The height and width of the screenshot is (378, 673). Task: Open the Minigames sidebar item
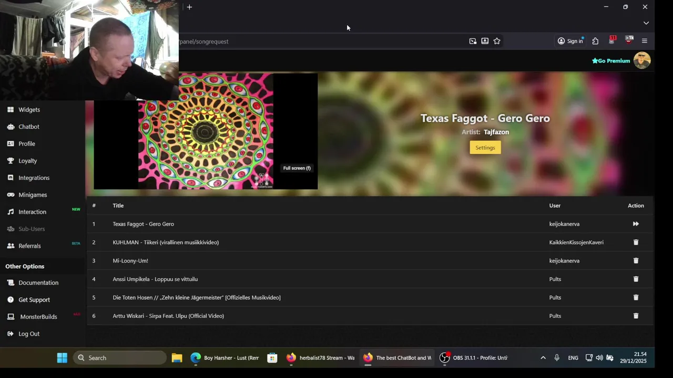coord(33,195)
